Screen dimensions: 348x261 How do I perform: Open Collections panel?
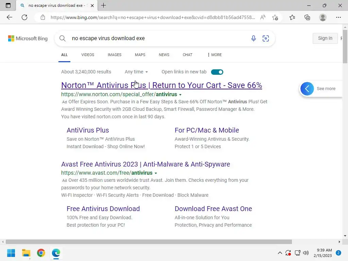coord(307,17)
